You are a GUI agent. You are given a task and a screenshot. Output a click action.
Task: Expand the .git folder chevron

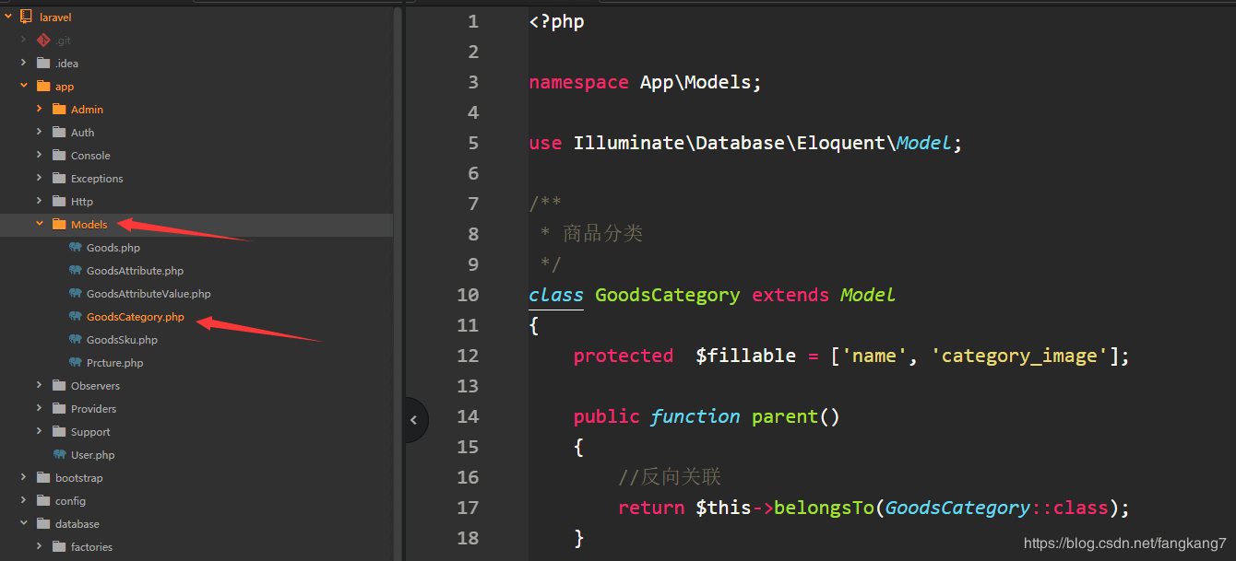click(24, 40)
